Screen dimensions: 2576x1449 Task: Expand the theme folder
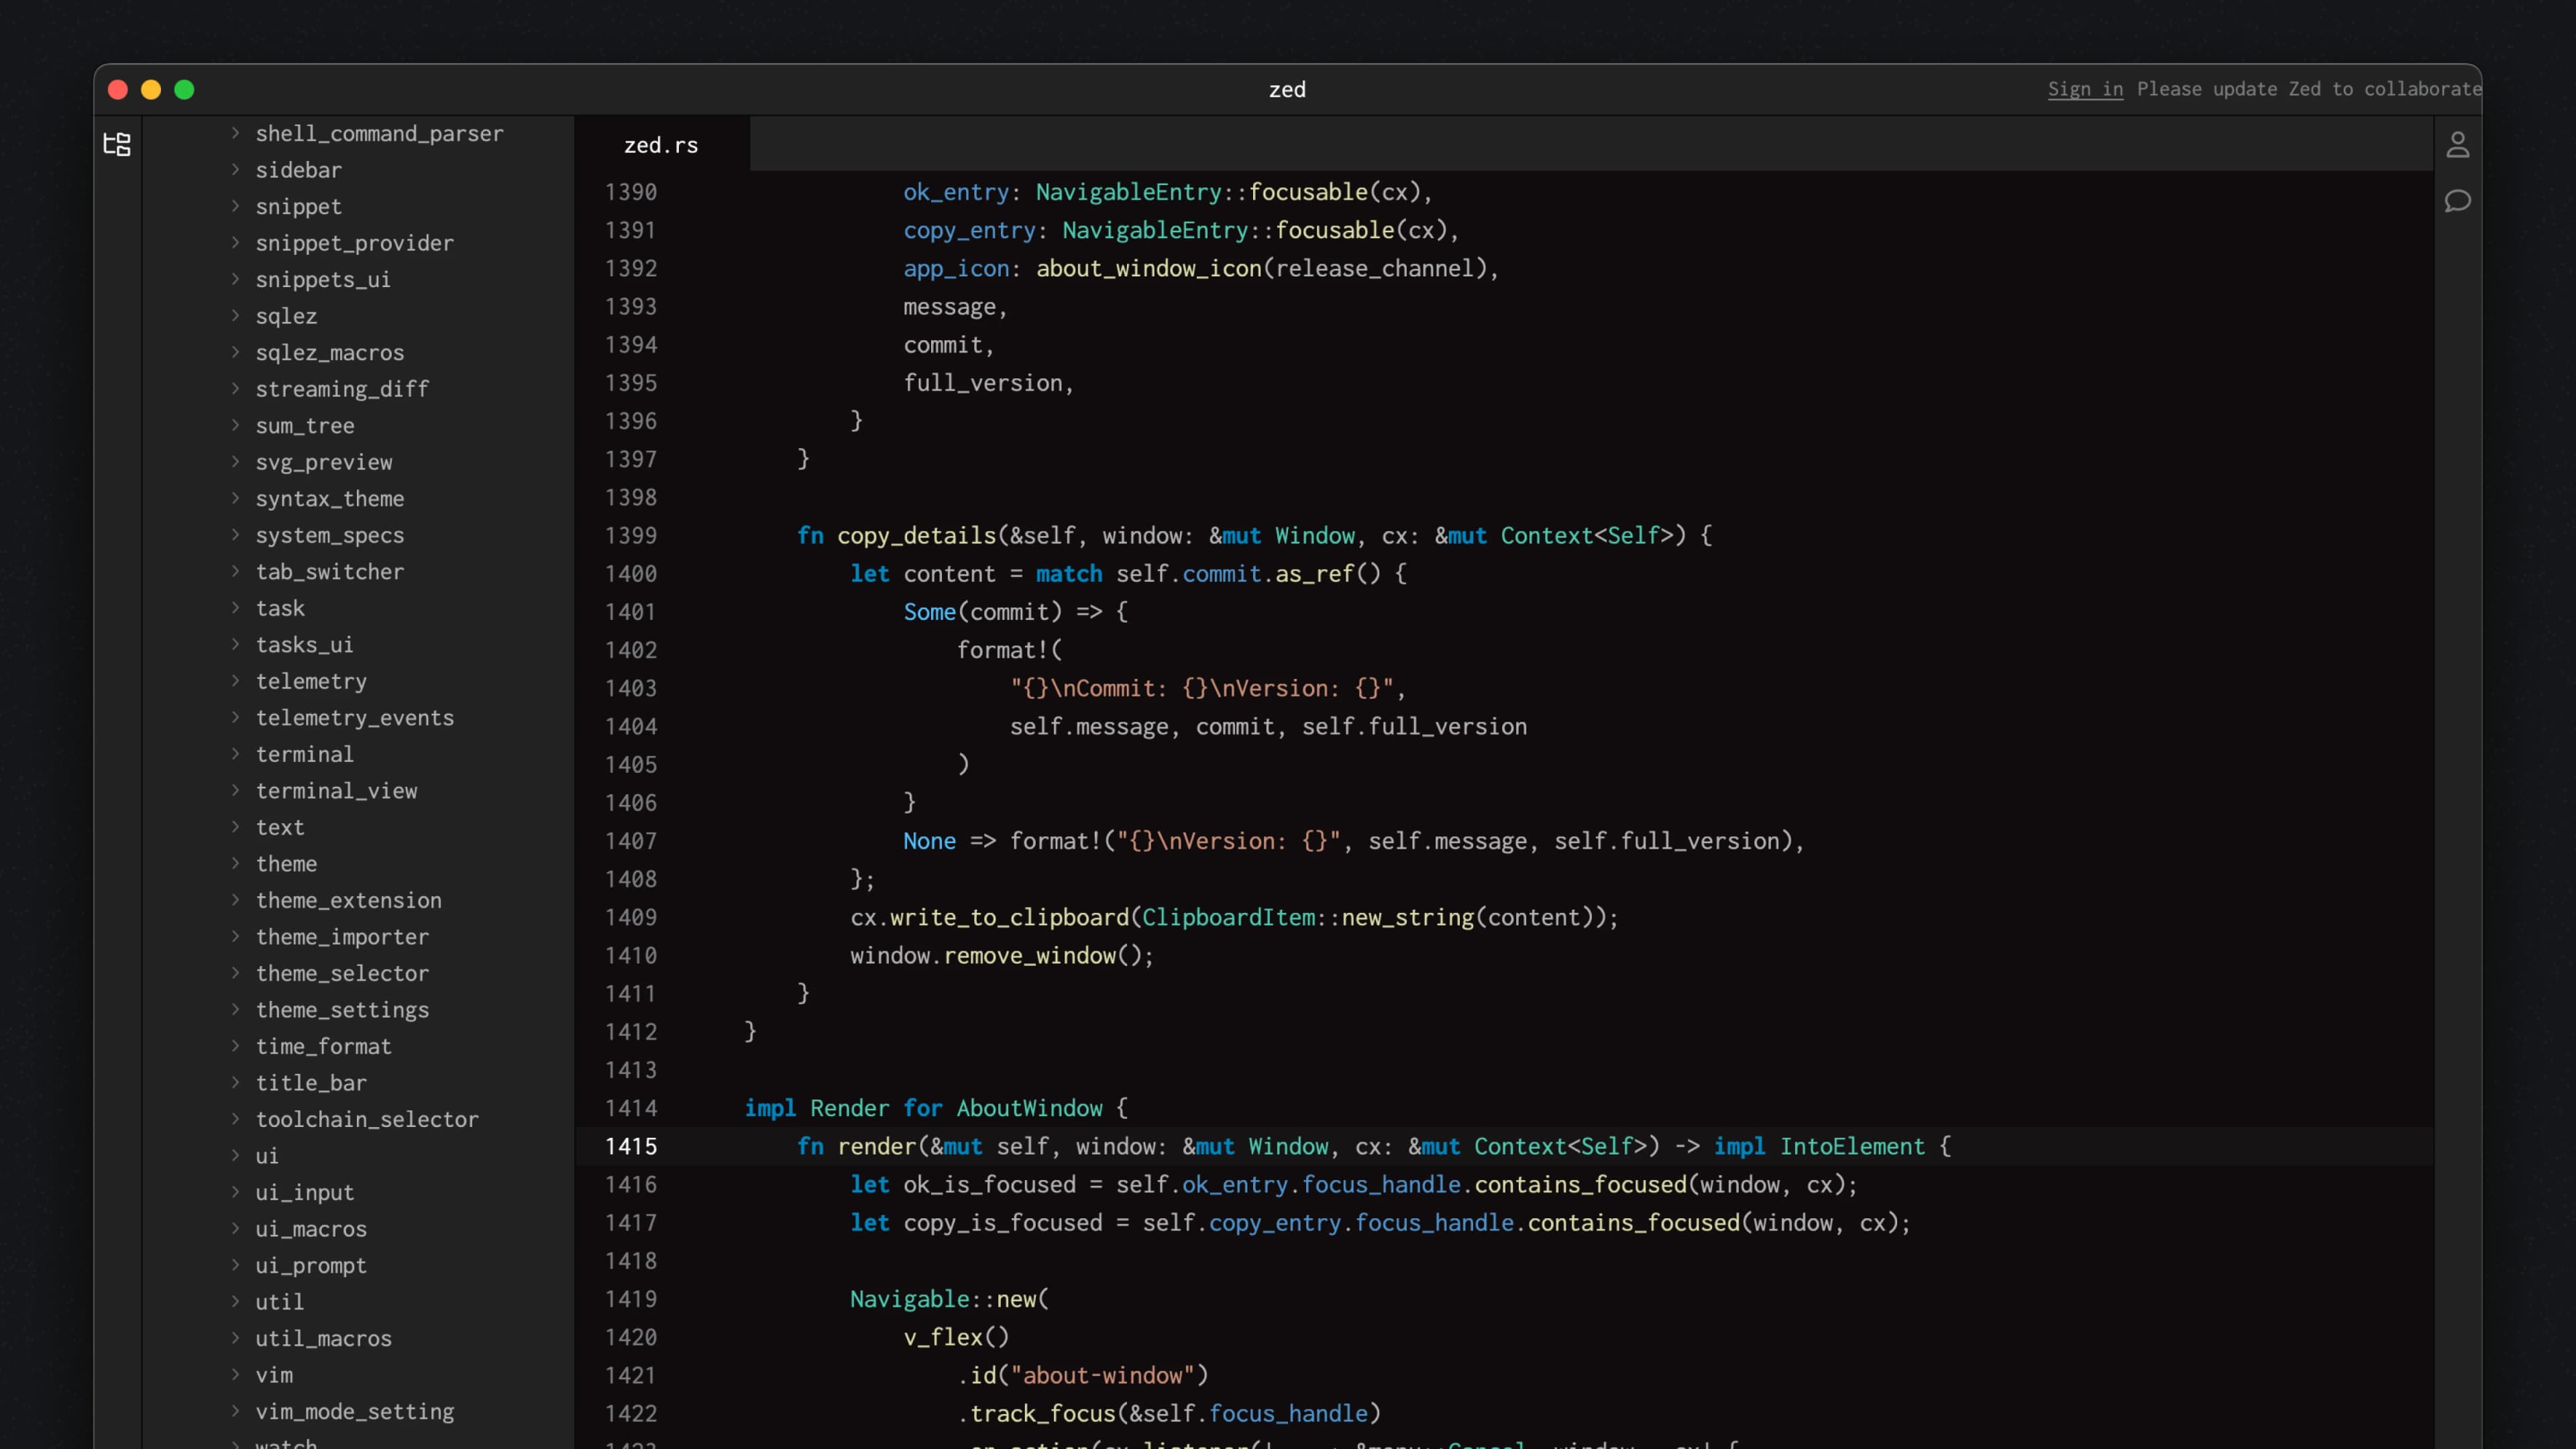click(287, 864)
